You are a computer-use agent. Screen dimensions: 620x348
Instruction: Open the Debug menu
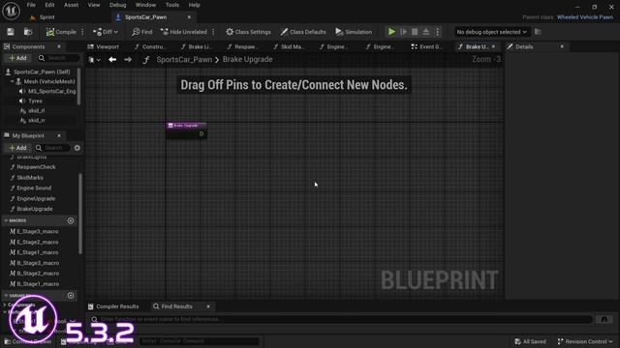(117, 5)
